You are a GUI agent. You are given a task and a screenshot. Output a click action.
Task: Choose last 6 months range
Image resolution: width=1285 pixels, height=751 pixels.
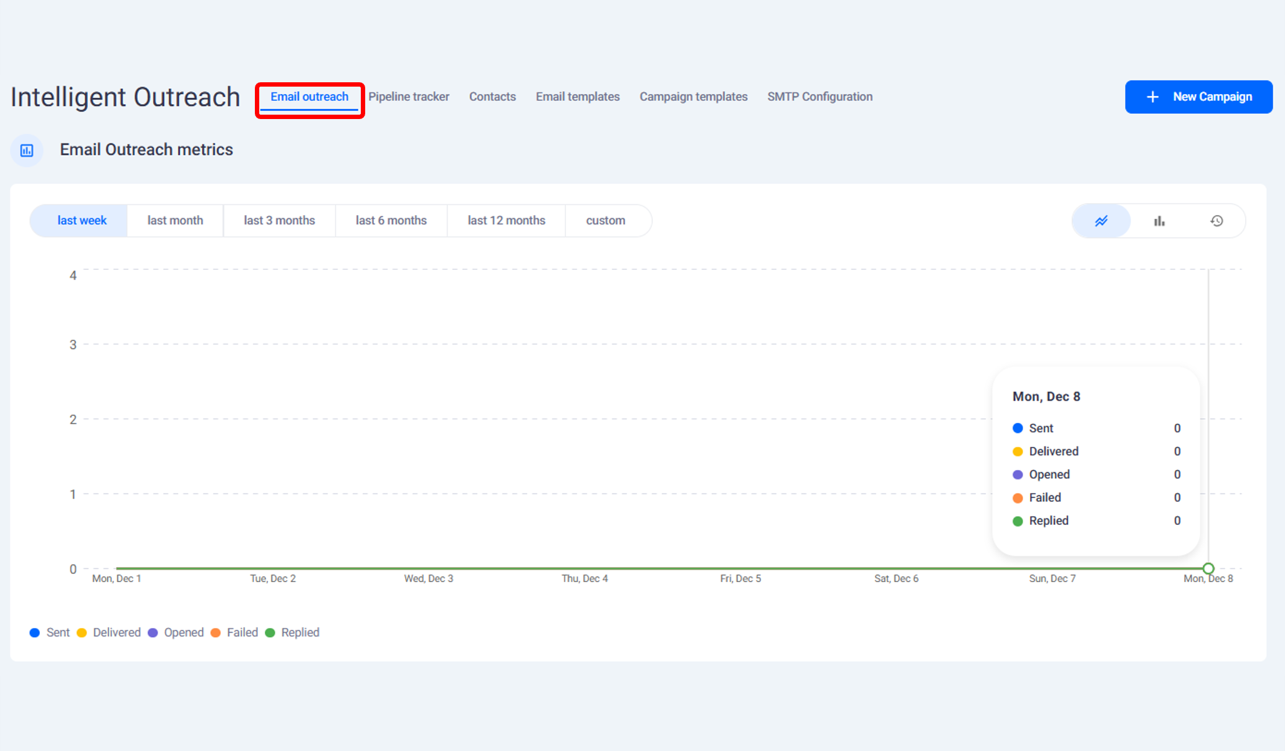click(x=391, y=221)
